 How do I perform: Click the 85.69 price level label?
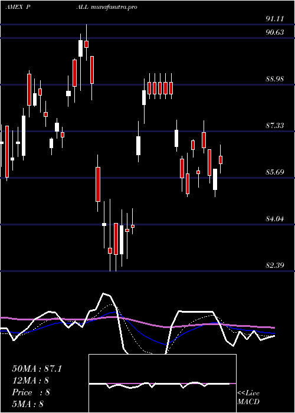point(275,172)
